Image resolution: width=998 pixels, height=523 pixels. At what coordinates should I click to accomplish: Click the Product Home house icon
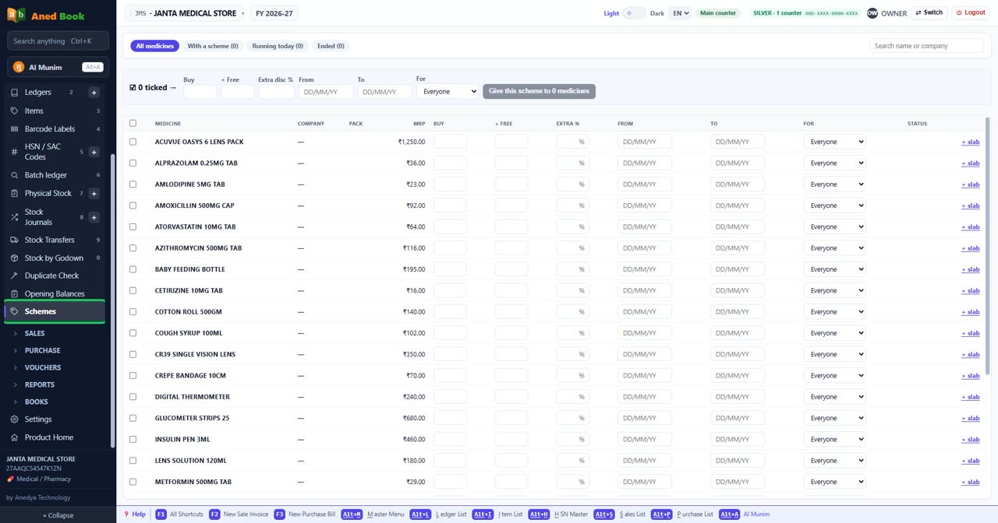[x=14, y=437]
